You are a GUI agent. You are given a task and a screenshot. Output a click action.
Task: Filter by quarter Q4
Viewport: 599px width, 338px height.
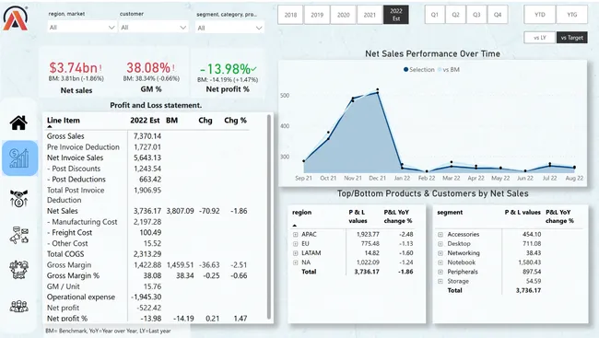498,15
